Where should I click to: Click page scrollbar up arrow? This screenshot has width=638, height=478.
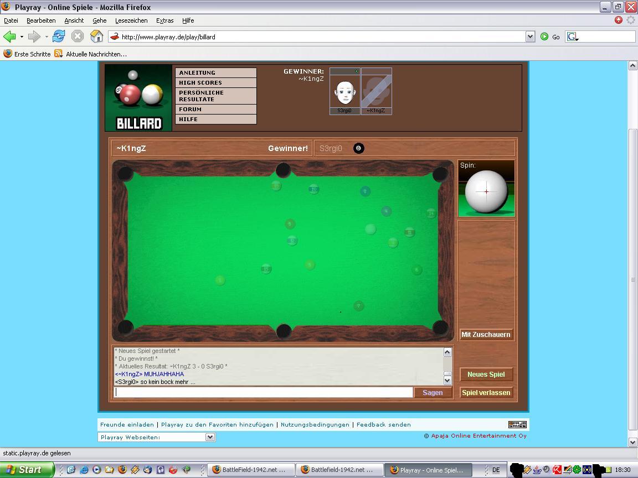[632, 65]
